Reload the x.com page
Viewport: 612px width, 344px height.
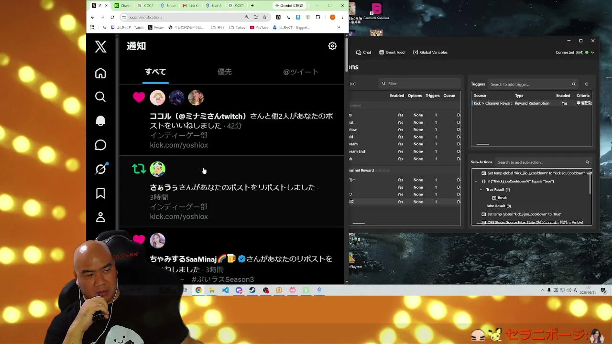[x=112, y=17]
